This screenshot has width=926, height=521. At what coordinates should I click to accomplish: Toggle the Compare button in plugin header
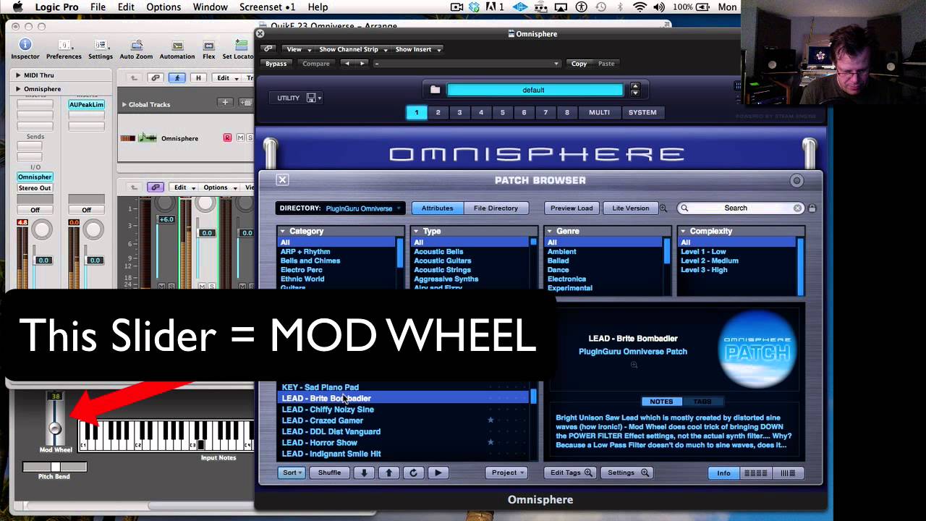pyautogui.click(x=315, y=64)
